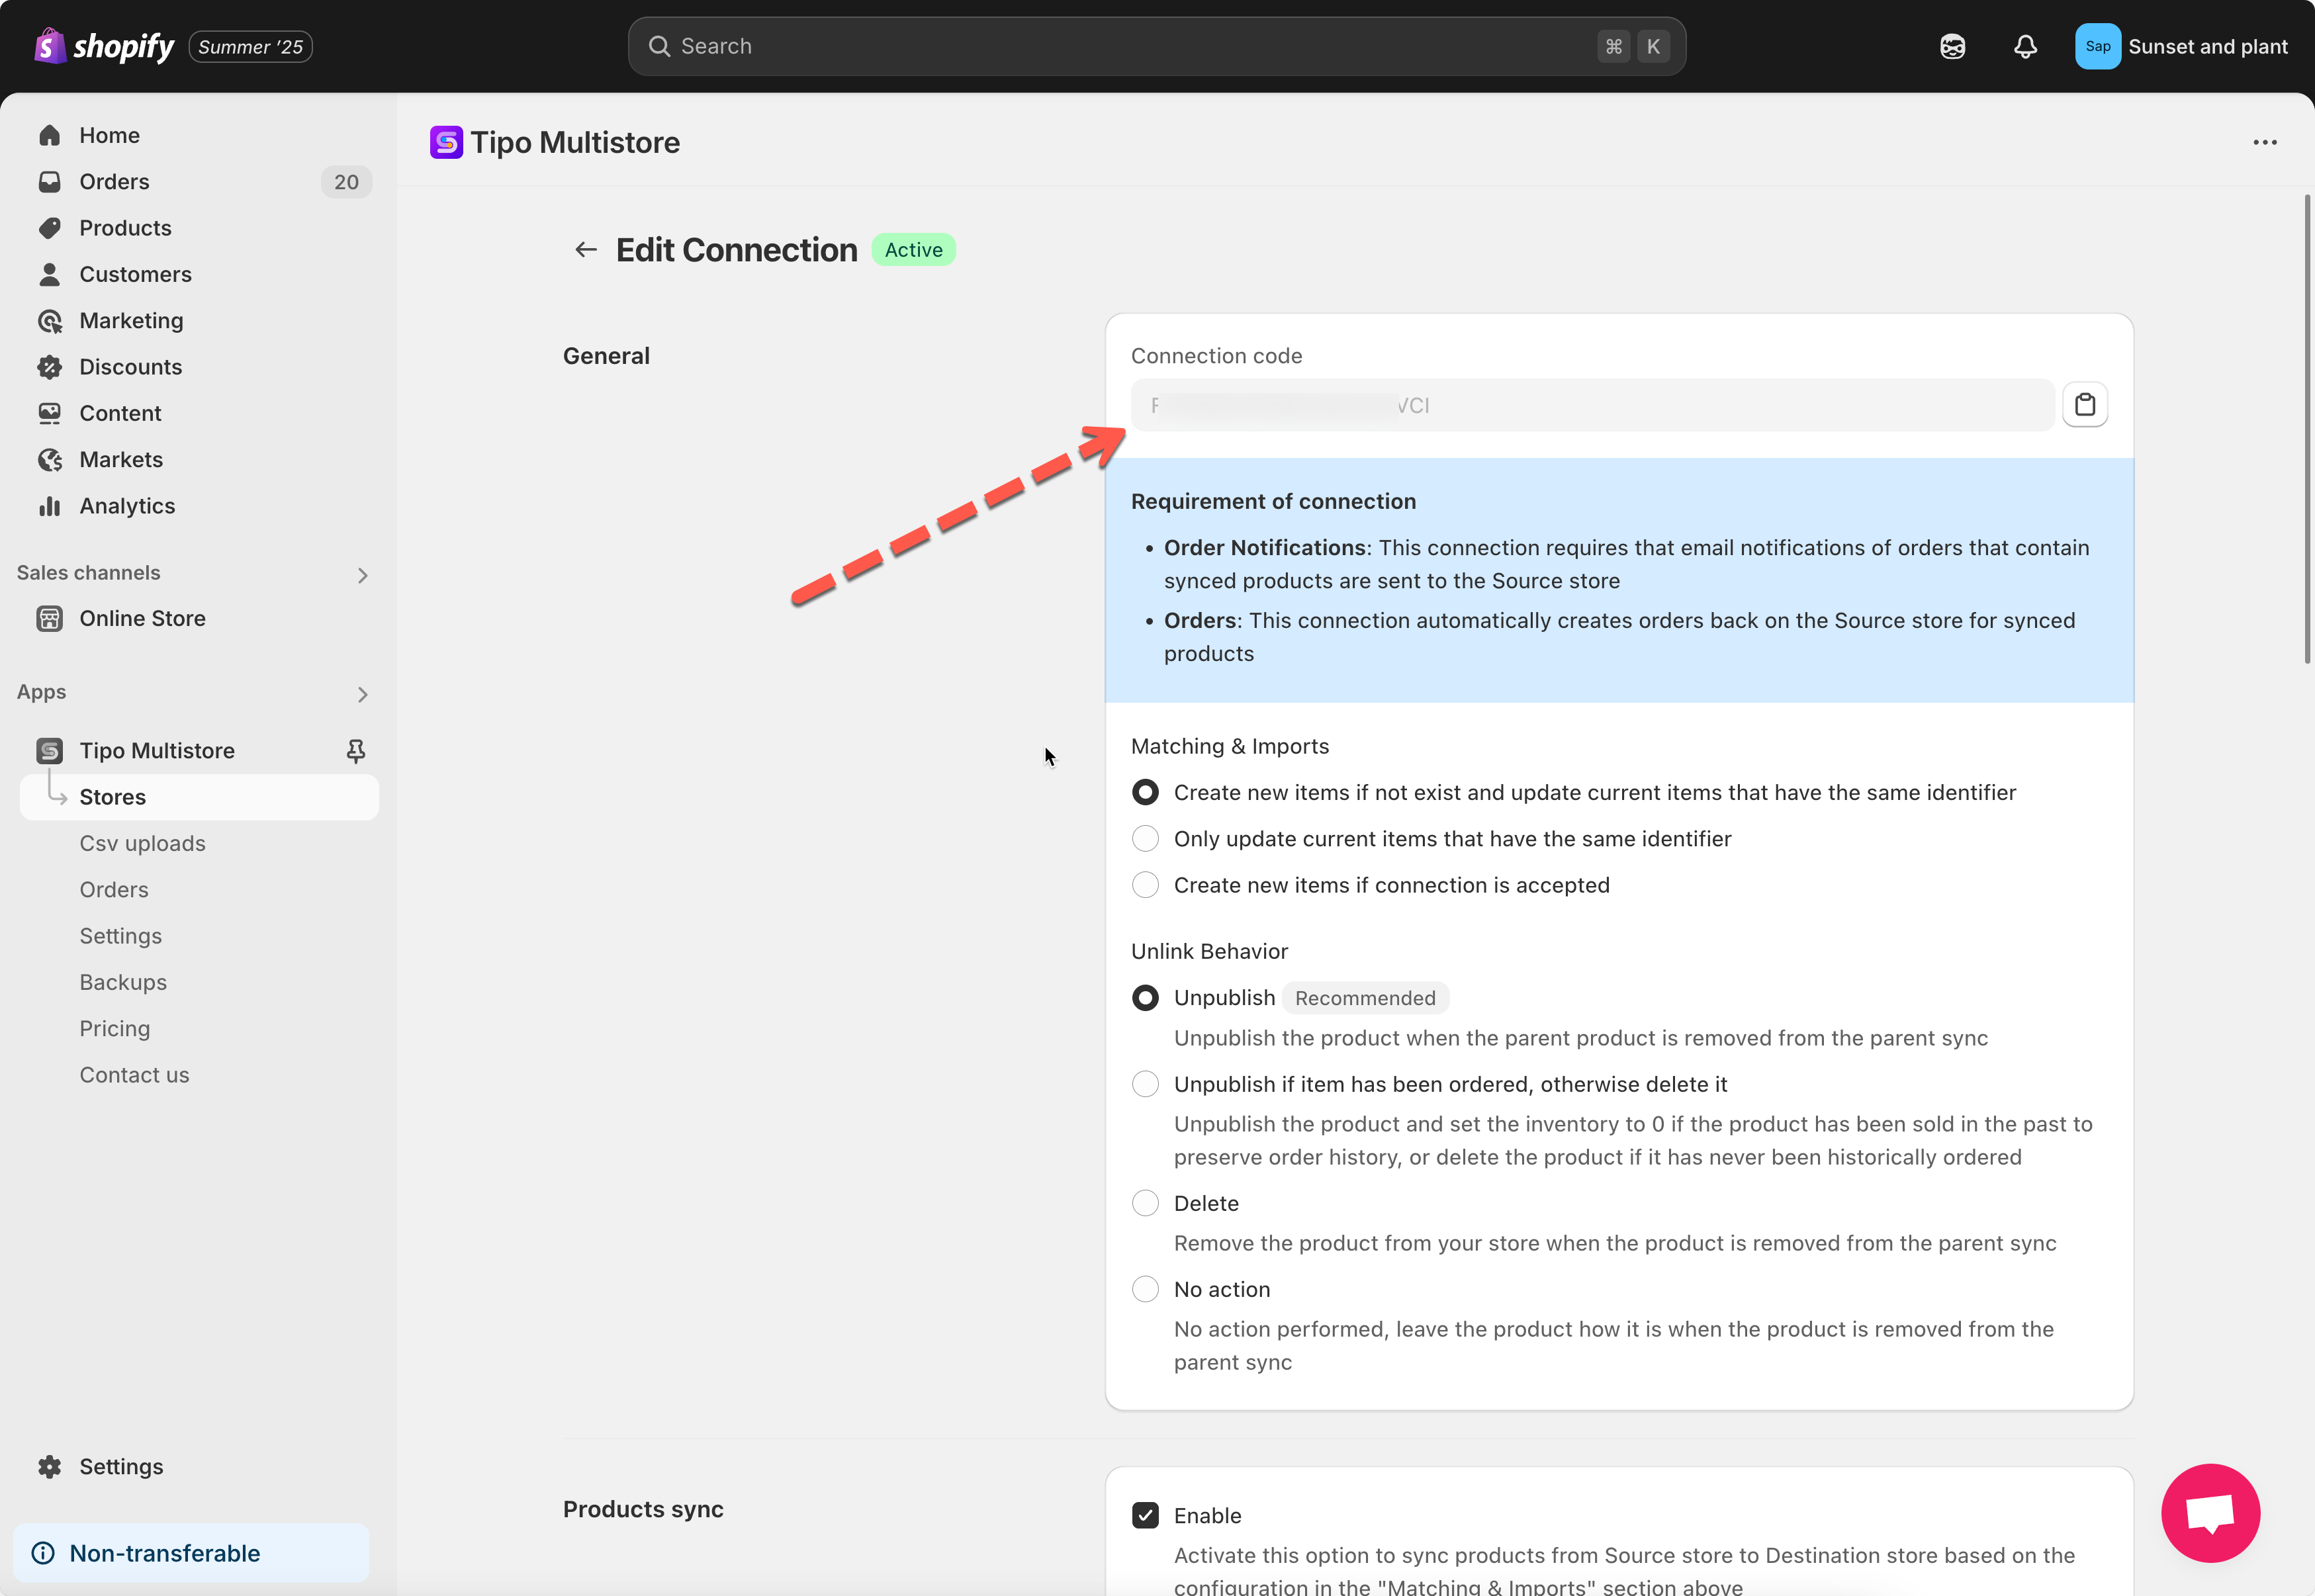
Task: Click the Home icon in sidebar
Action: 49,135
